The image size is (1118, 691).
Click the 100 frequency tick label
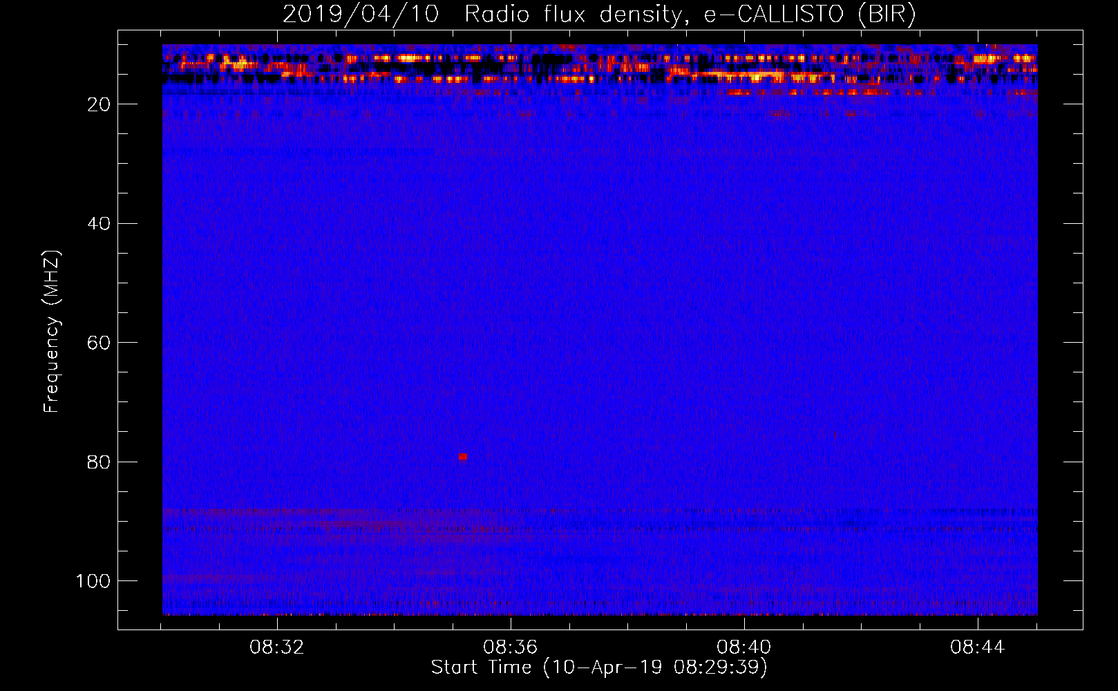pos(94,581)
